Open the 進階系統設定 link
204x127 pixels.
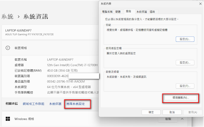pos(76,104)
